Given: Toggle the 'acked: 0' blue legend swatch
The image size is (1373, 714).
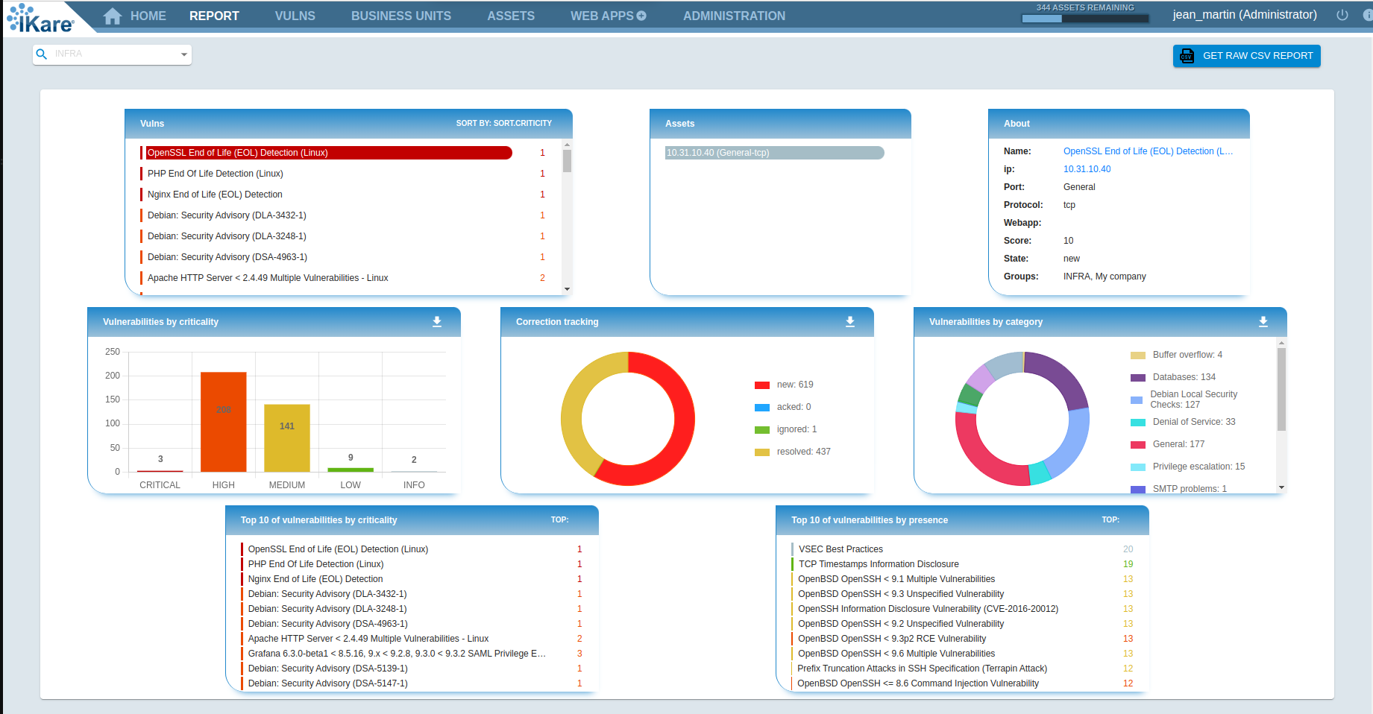Looking at the screenshot, I should [761, 408].
